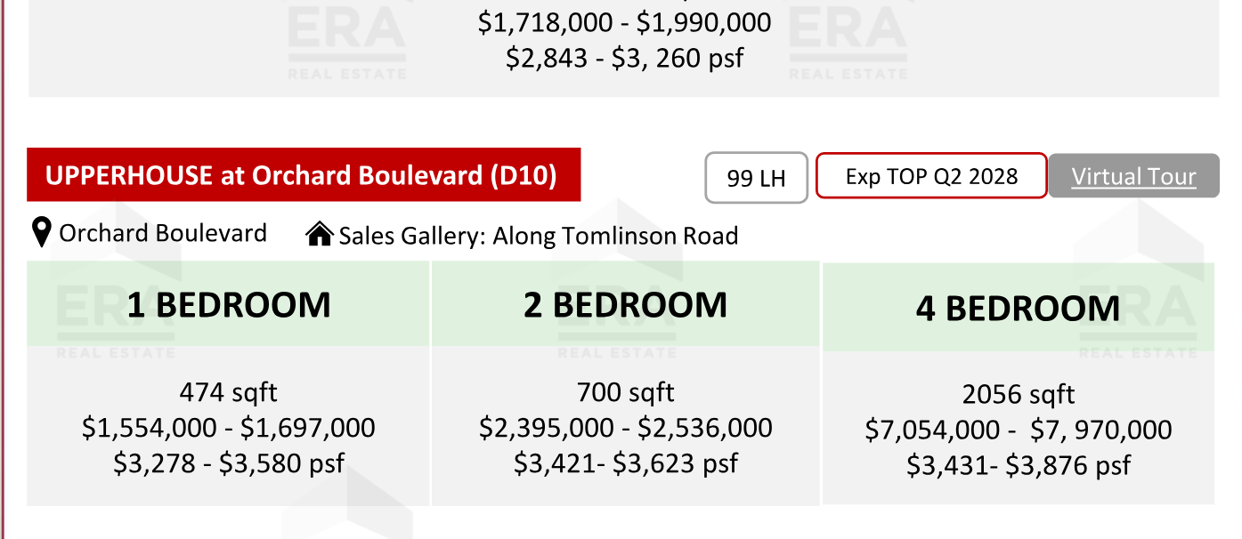
Task: Click the Exp TOP Q2 2028 badge
Action: [x=931, y=175]
